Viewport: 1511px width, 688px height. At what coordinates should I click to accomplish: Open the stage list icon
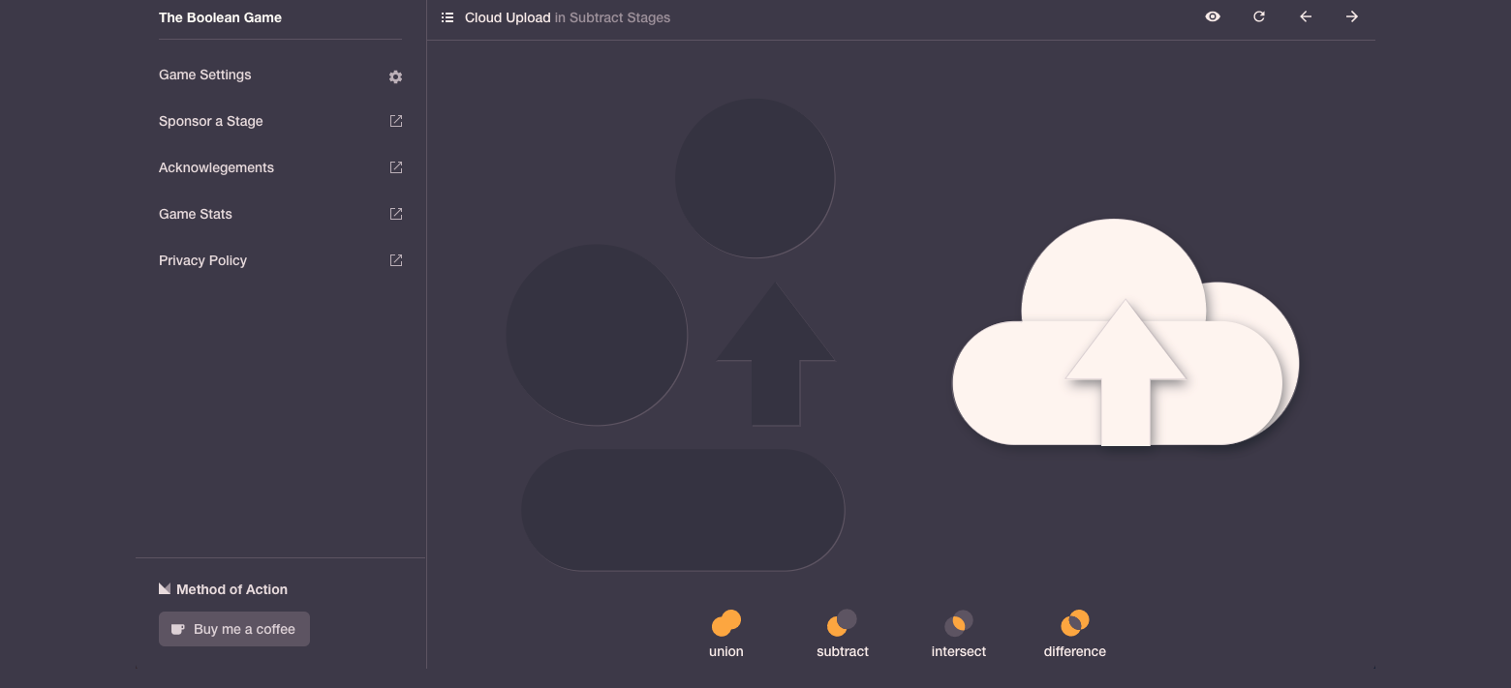point(447,17)
